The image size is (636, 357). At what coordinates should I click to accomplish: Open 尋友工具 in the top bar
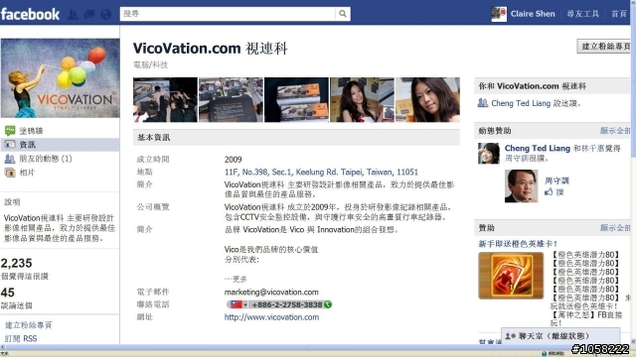(x=583, y=14)
